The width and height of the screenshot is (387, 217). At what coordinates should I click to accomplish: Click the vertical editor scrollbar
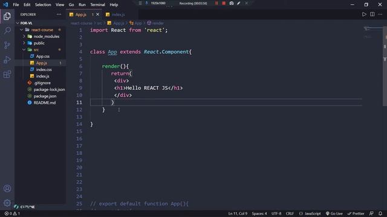tap(385, 66)
